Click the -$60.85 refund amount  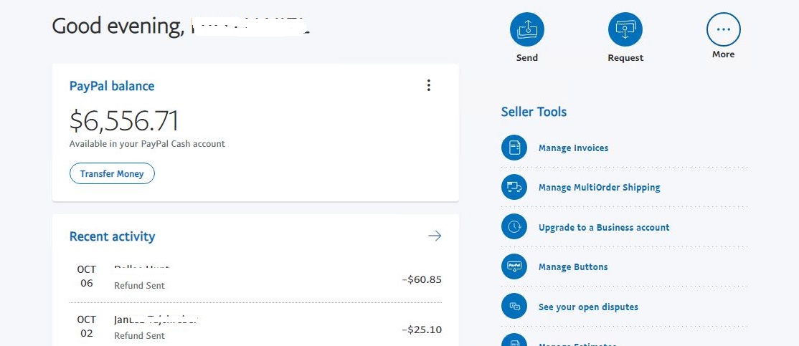point(422,280)
